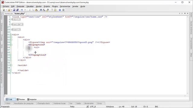Open the Edit menu
193x108 pixels.
[13, 6]
